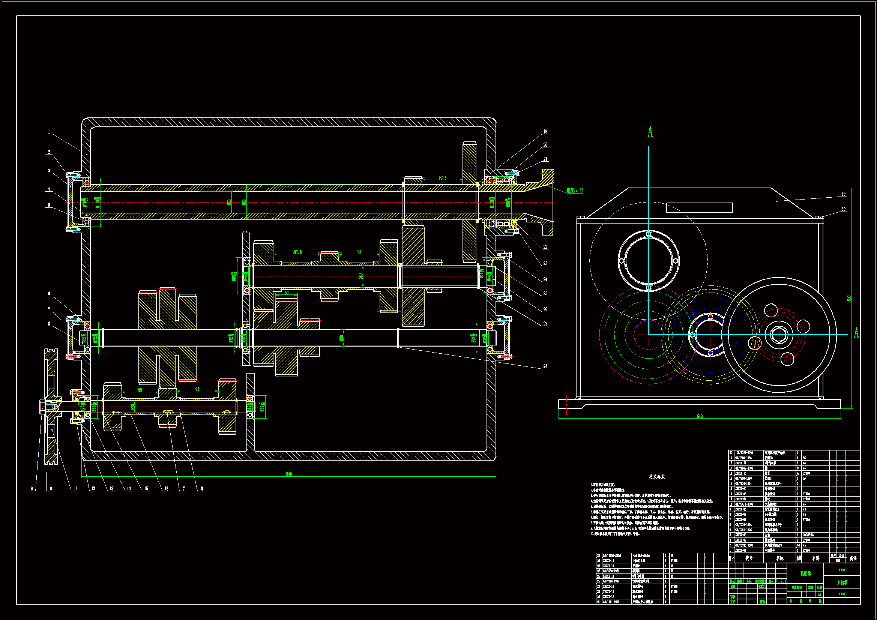Click part callout number 7
The image size is (877, 620).
(x=49, y=309)
